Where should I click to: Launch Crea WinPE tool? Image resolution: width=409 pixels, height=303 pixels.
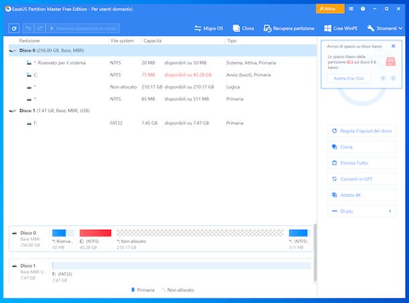click(x=341, y=28)
